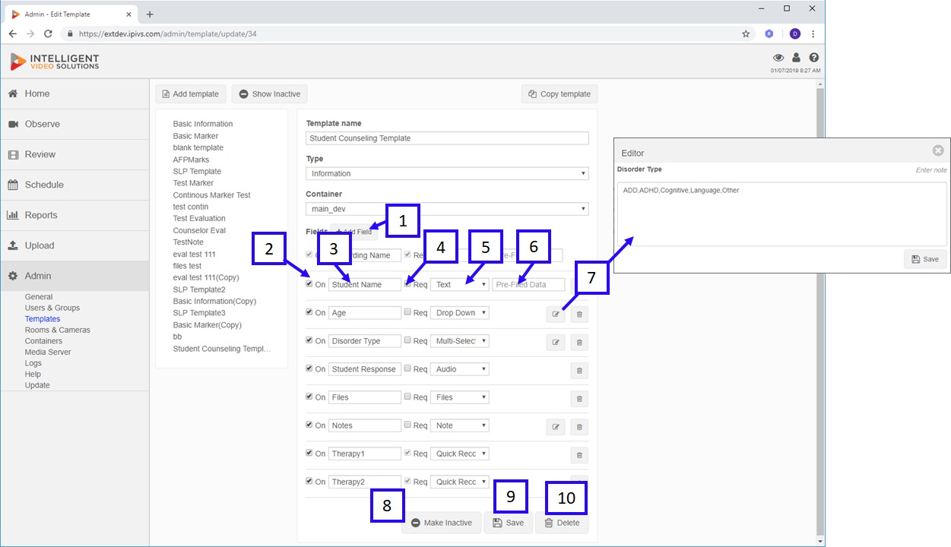
Task: Enable Req checkbox for Disorder Type
Action: [407, 340]
